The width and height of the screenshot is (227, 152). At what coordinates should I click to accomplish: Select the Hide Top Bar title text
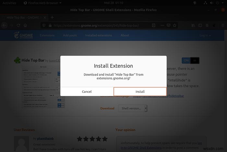[x=33, y=60]
